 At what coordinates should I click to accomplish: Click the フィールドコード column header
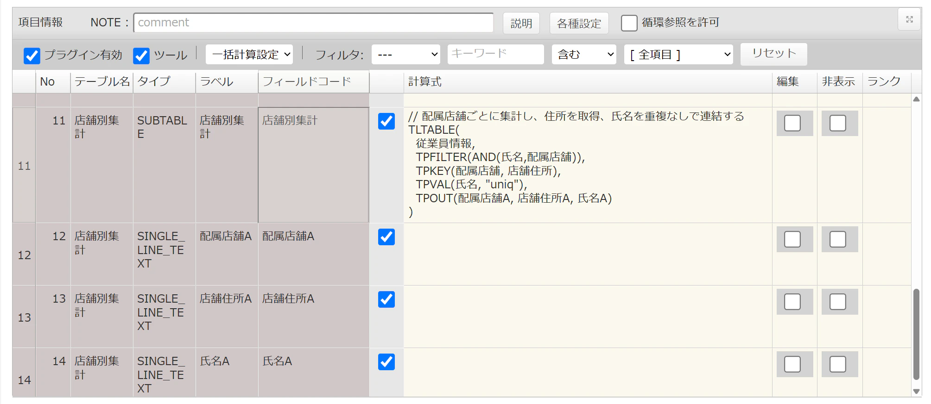pyautogui.click(x=314, y=82)
